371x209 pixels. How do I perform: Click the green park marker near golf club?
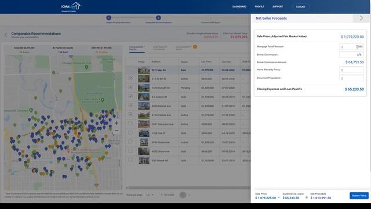coord(86,67)
